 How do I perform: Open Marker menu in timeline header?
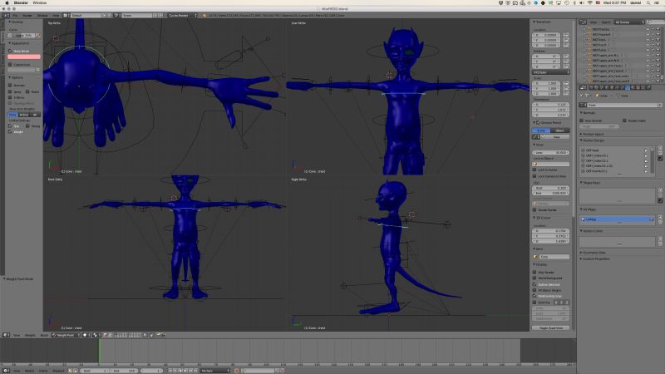(29, 371)
